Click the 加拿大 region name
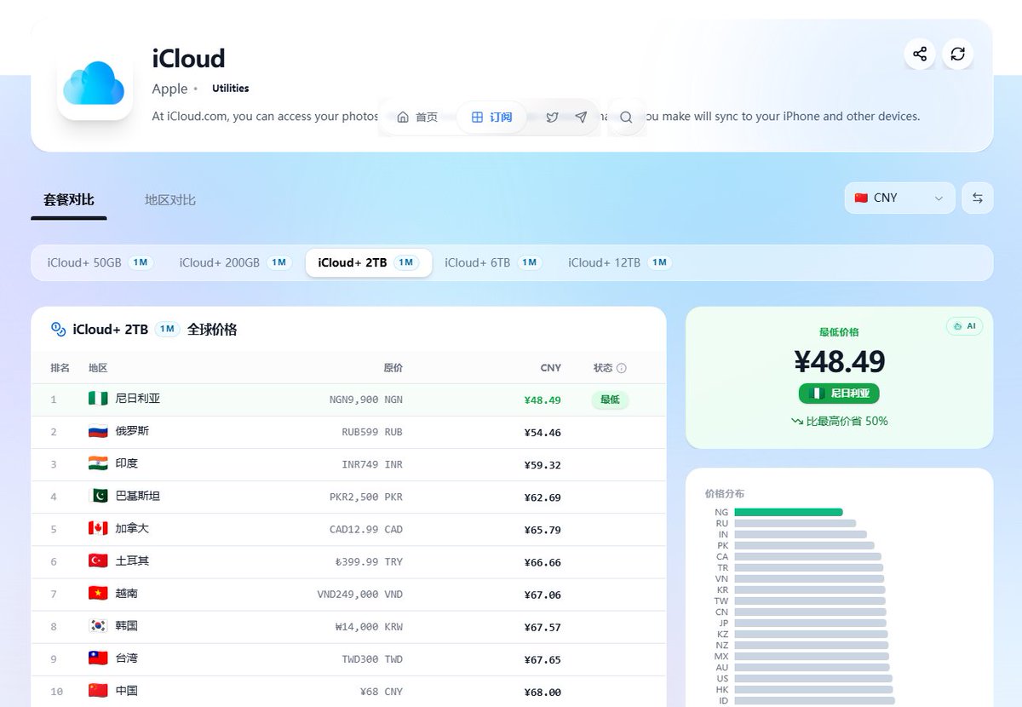This screenshot has width=1022, height=707. point(132,528)
